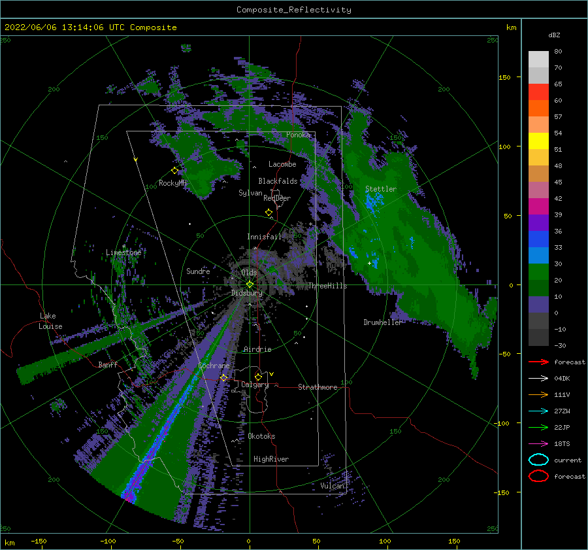The width and height of the screenshot is (588, 550).
Task: Click the 10 dBZ purple swatch
Action: click(538, 304)
